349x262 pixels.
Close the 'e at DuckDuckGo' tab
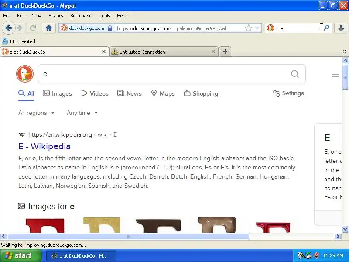[104, 52]
